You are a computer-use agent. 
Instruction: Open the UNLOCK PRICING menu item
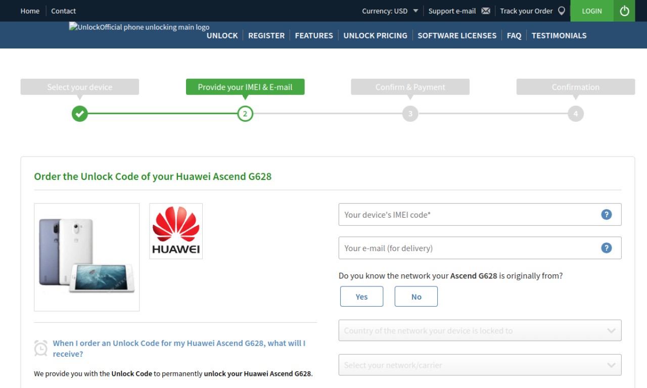[x=375, y=35]
